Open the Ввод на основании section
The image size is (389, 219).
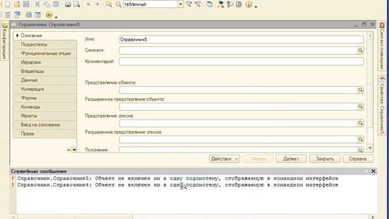(45, 125)
